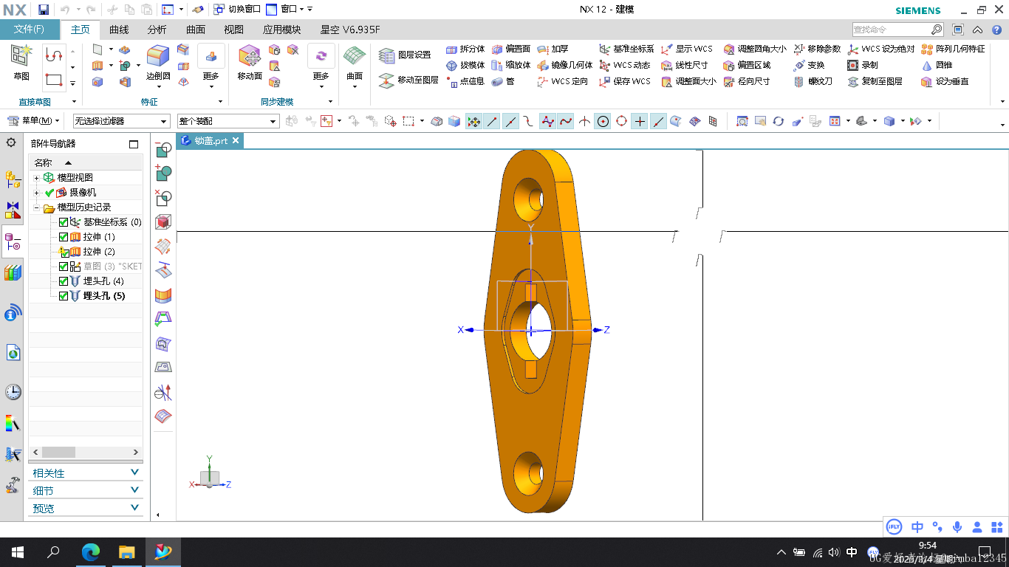Close the 锁盖.prt document tab
This screenshot has height=567, width=1009.
click(236, 141)
